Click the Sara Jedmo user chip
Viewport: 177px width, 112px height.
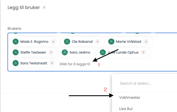pos(77,52)
